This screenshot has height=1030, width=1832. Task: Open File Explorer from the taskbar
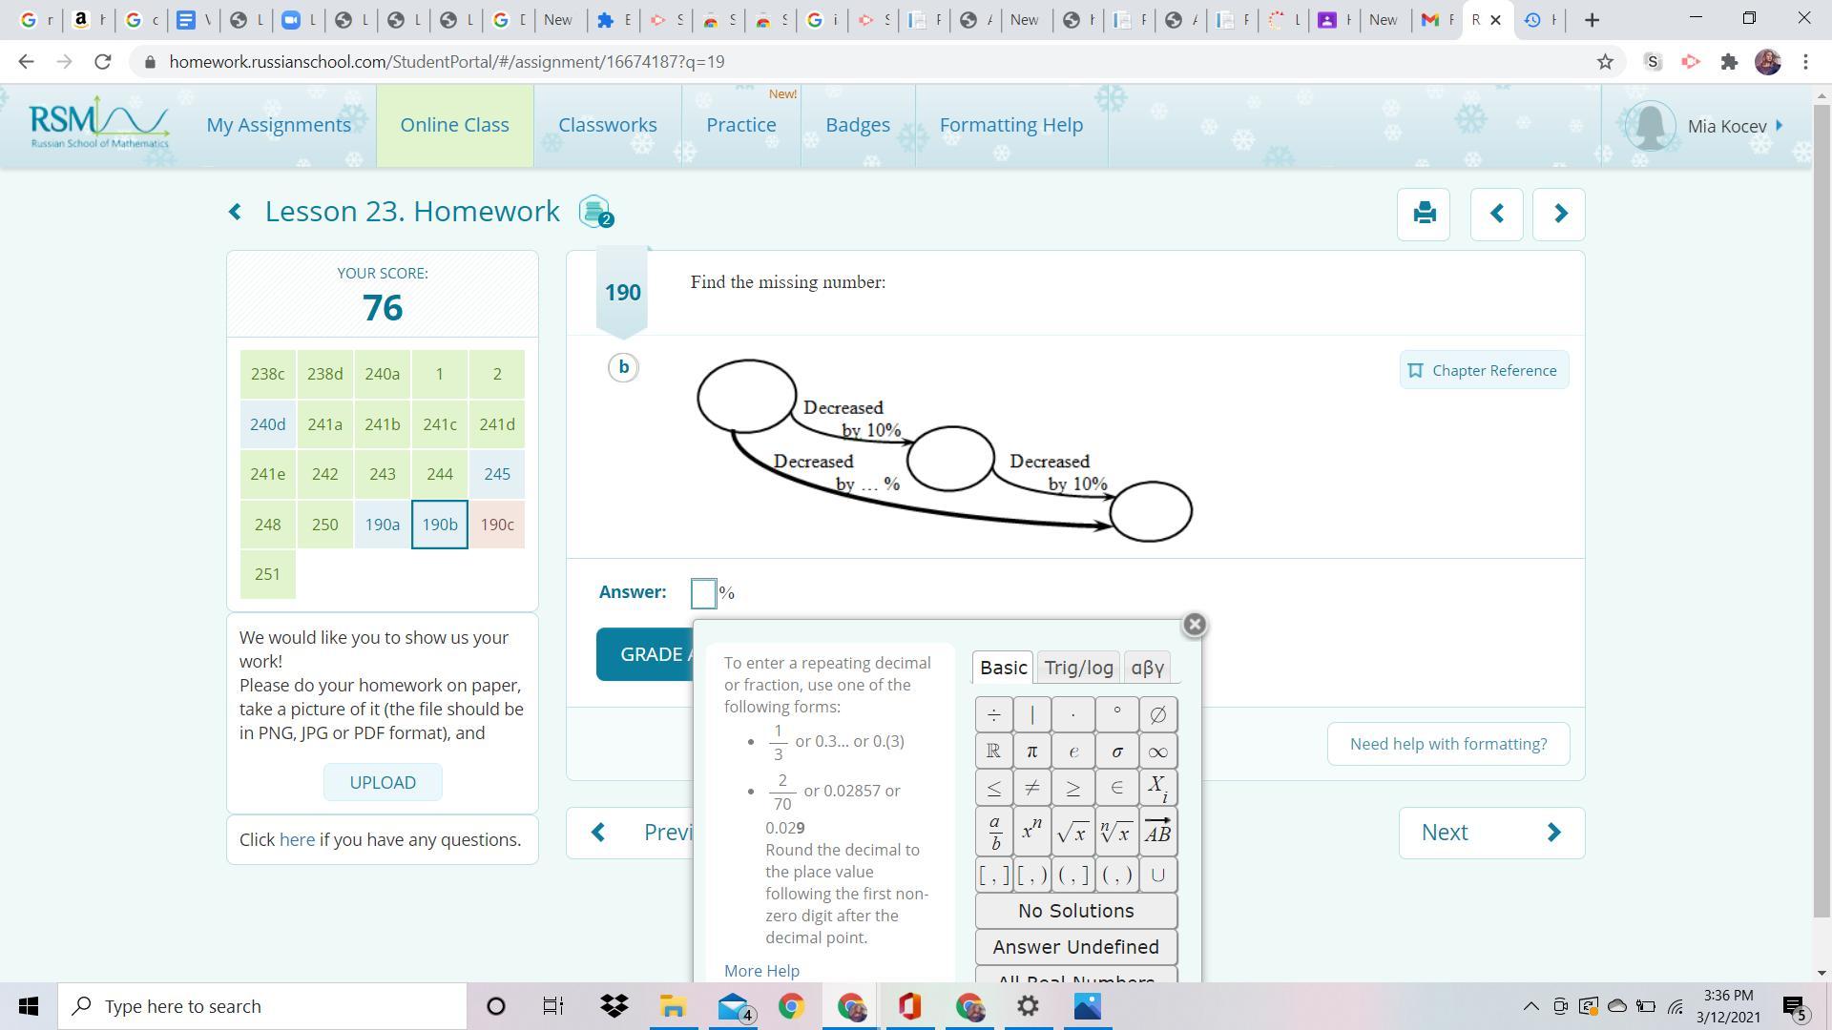coord(673,1006)
